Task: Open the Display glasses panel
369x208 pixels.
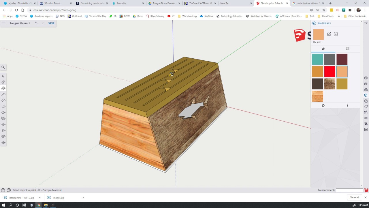Action: point(366,118)
